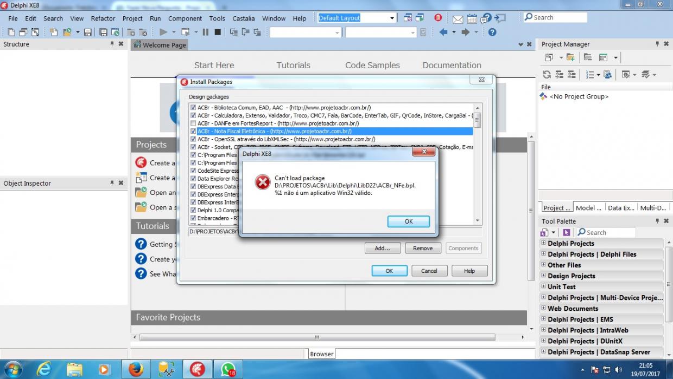This screenshot has height=379, width=673.
Task: Toggle CodeSite Express package checkbox
Action: coord(193,171)
